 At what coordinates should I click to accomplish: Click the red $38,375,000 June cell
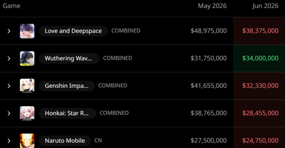pos(259,31)
